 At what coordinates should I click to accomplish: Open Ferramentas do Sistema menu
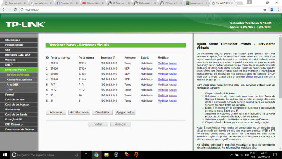click(x=19, y=129)
